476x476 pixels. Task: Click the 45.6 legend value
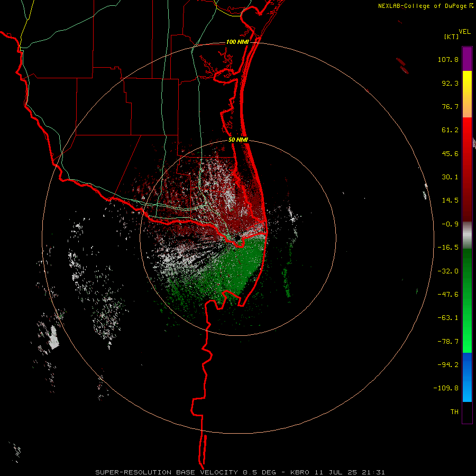click(450, 153)
